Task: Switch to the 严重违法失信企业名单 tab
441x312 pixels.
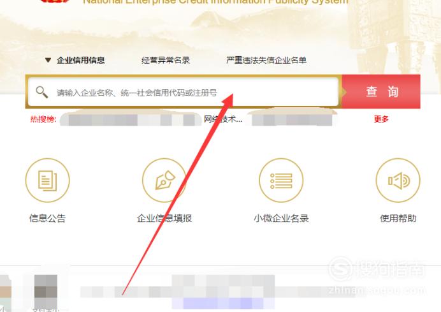Action: point(266,60)
